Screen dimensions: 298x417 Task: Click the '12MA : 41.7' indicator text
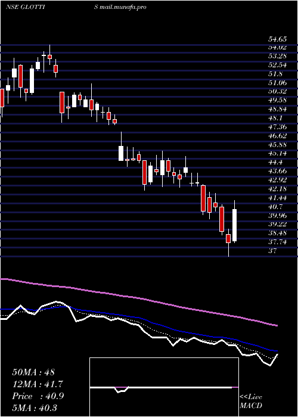(x=39, y=384)
